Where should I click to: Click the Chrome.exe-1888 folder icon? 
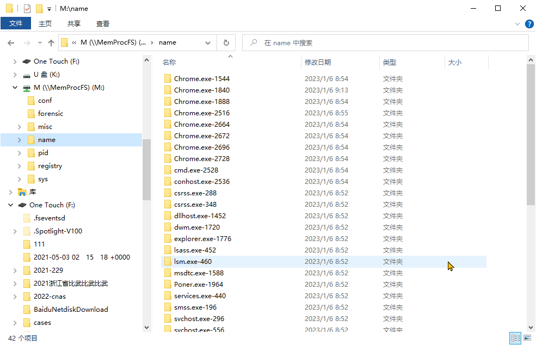(x=168, y=102)
